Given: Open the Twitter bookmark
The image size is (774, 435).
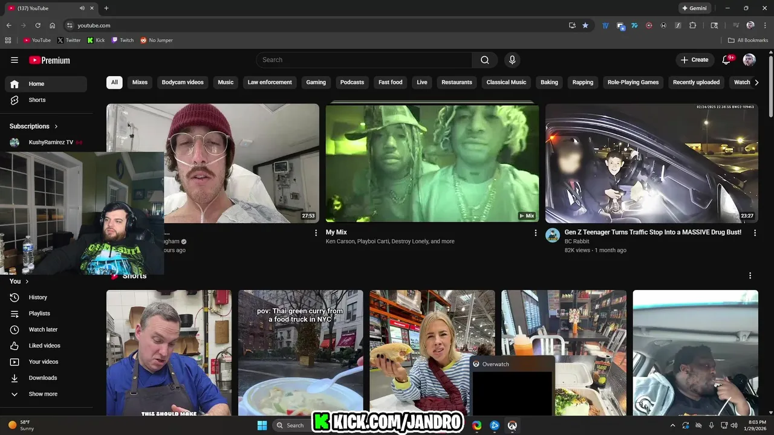Looking at the screenshot, I should pos(69,40).
